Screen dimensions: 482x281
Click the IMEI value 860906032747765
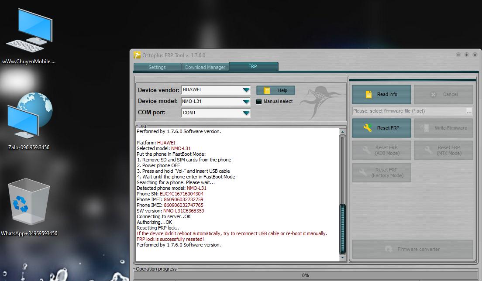click(x=183, y=205)
